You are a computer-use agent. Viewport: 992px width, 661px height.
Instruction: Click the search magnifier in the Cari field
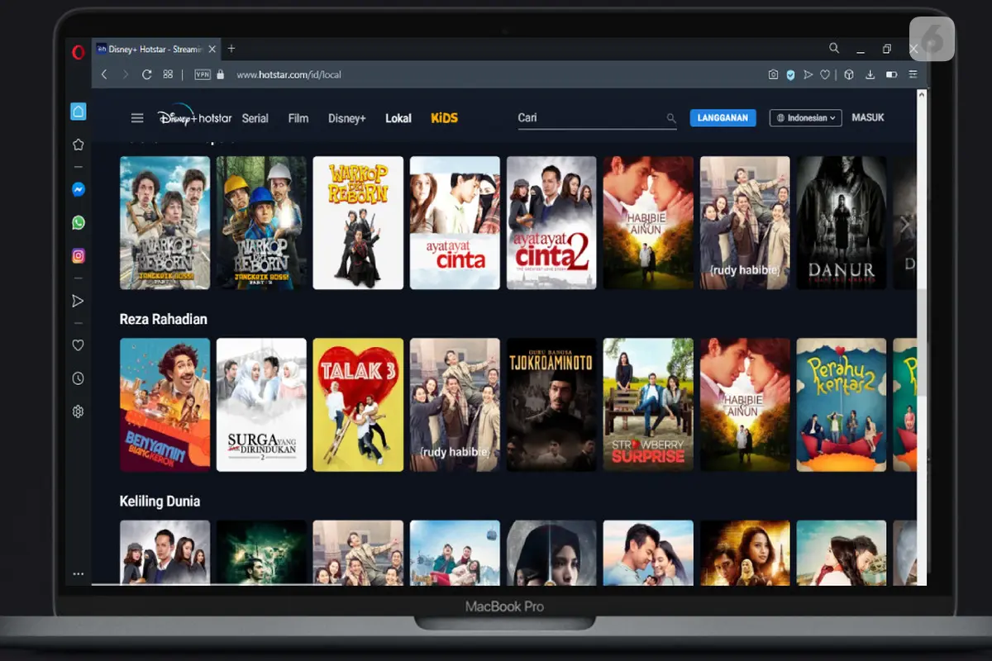671,118
